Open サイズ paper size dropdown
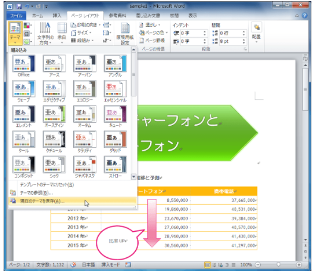 [x=81, y=33]
